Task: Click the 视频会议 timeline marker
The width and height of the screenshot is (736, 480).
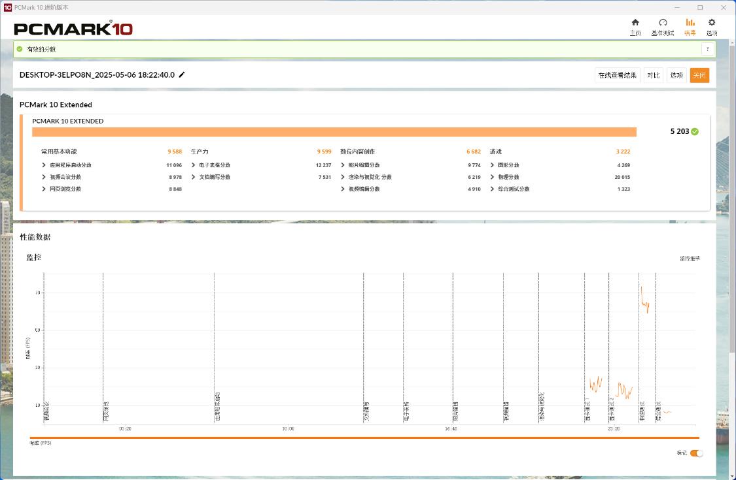Action: click(x=46, y=411)
